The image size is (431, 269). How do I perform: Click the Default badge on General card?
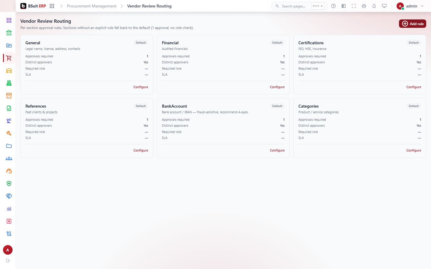point(141,43)
